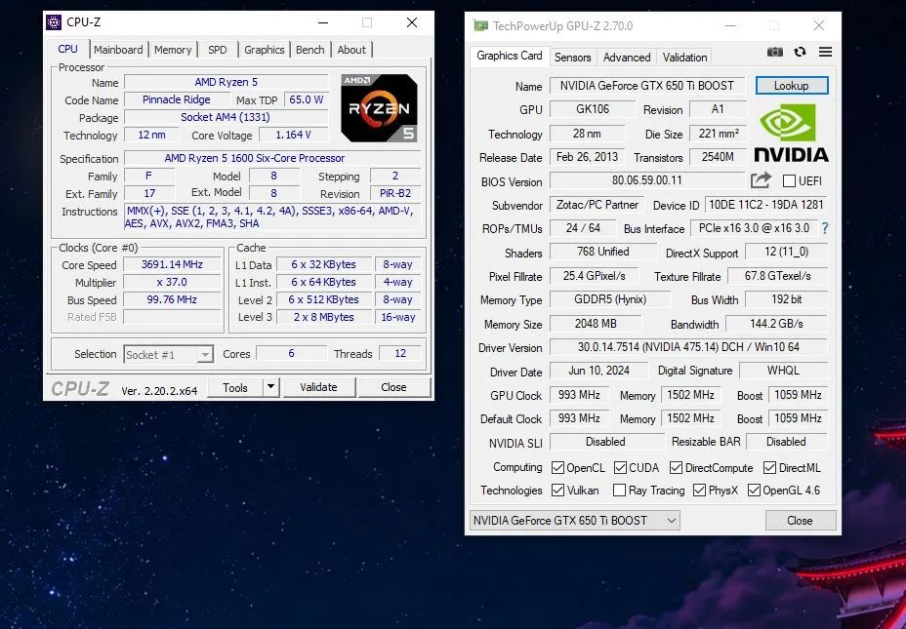Switch to the Sensors tab in GPU-Z

573,58
